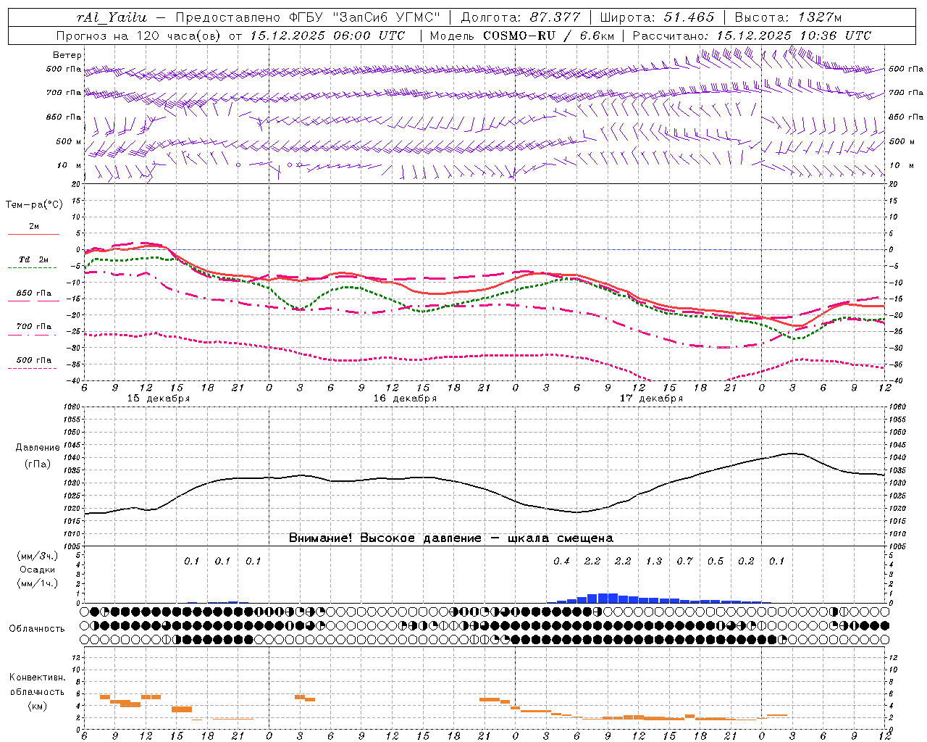
Task: Click the Конвективн. облачность label
Action: (37, 684)
